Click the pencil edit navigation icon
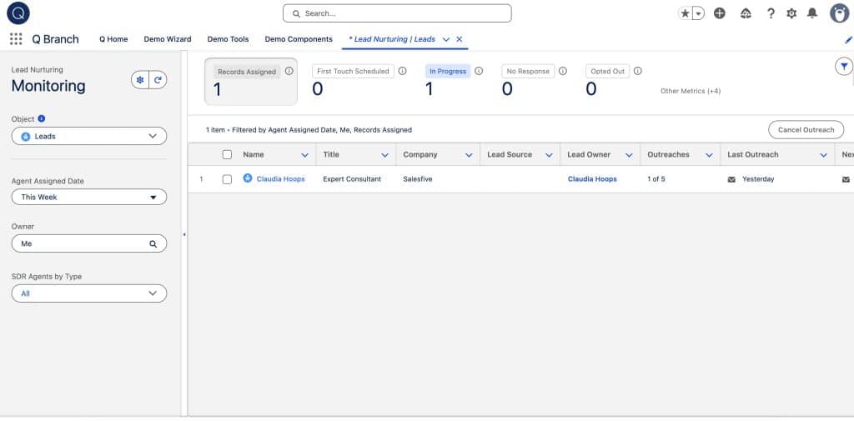 coord(848,40)
